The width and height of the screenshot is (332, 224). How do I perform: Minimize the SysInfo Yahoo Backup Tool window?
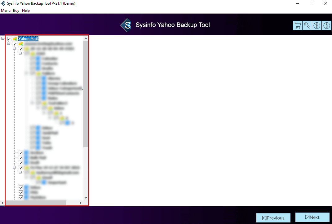click(x=298, y=3)
